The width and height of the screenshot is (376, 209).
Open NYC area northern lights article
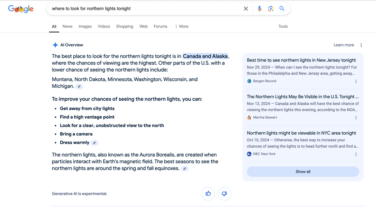tap(301, 133)
